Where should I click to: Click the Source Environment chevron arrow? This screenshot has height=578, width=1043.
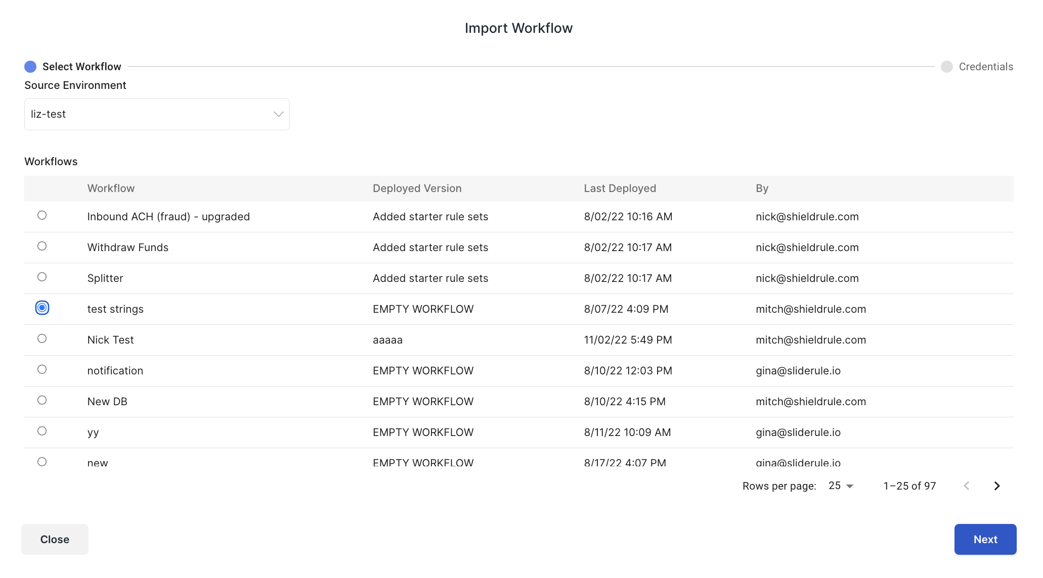pos(278,114)
